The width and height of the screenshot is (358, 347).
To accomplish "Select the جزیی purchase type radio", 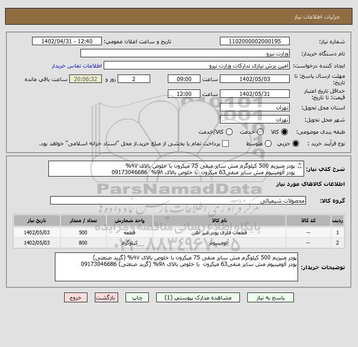I will (x=295, y=143).
